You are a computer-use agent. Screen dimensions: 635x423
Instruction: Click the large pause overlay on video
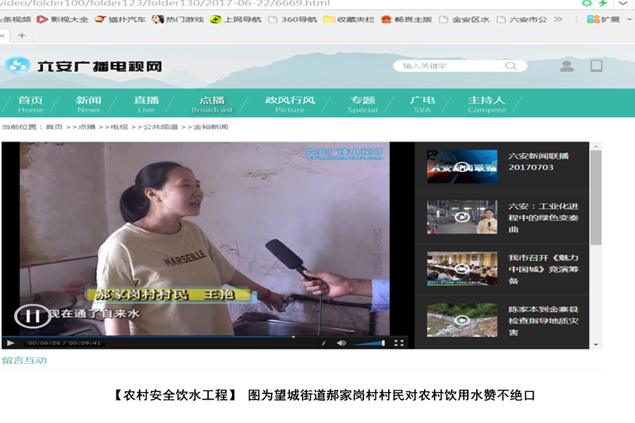pos(32,316)
